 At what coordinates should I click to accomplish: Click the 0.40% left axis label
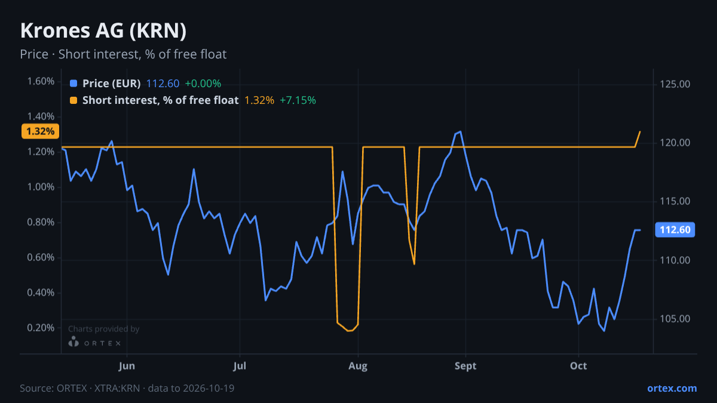point(41,293)
